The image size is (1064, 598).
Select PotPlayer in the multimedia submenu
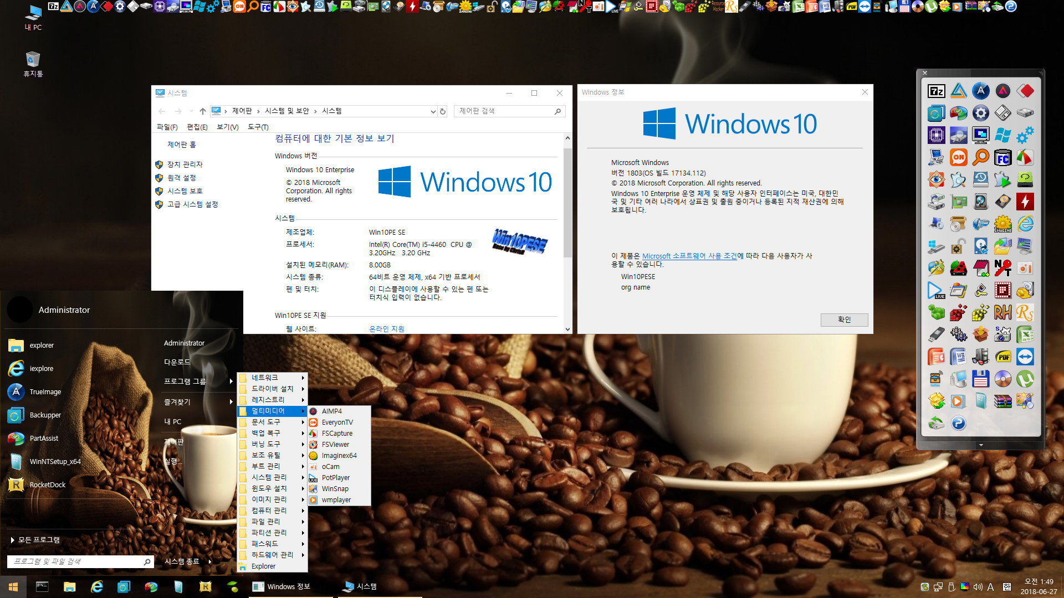pyautogui.click(x=339, y=477)
